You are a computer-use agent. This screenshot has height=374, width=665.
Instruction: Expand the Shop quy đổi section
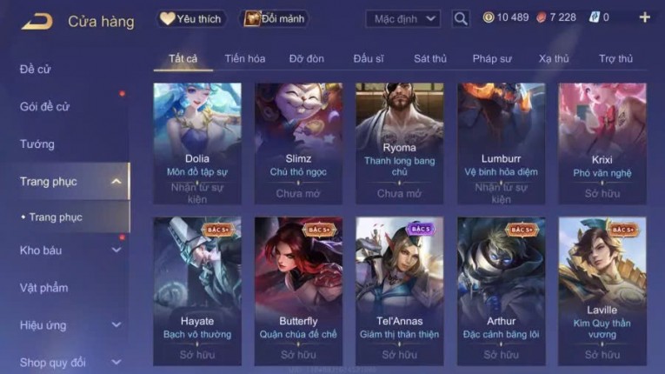116,363
